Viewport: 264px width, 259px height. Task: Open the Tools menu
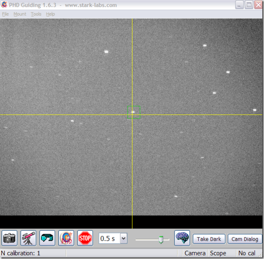(36, 14)
